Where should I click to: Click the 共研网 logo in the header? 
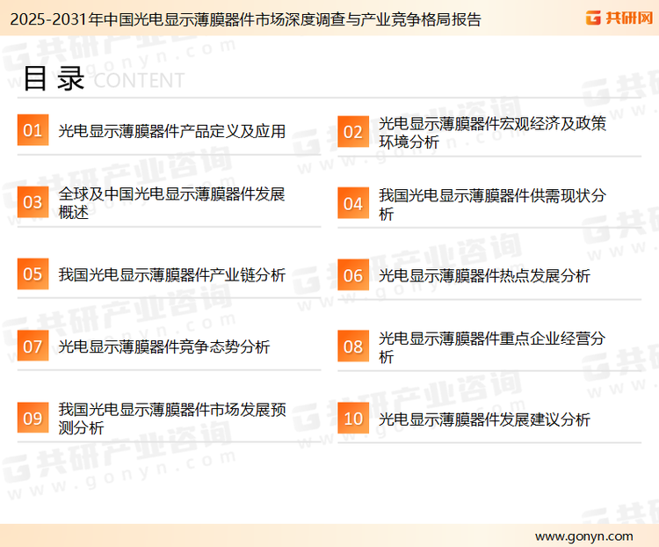619,18
